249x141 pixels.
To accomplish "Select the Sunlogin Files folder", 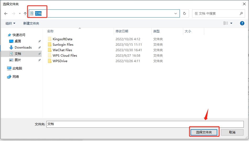I will click(x=63, y=44).
